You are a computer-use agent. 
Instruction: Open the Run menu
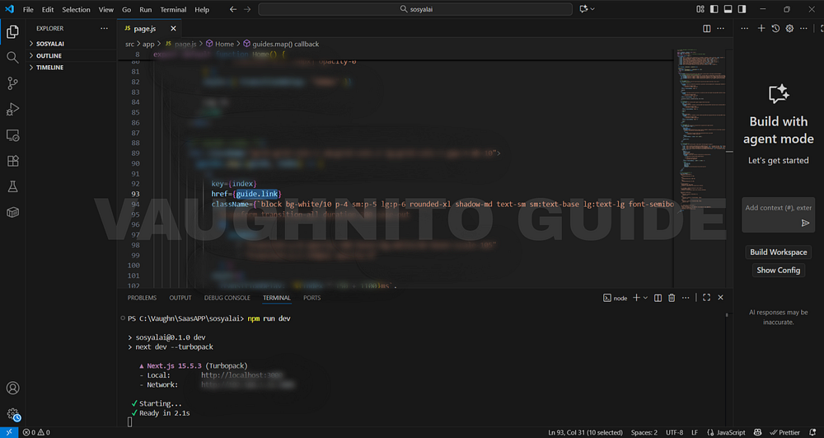pos(146,9)
